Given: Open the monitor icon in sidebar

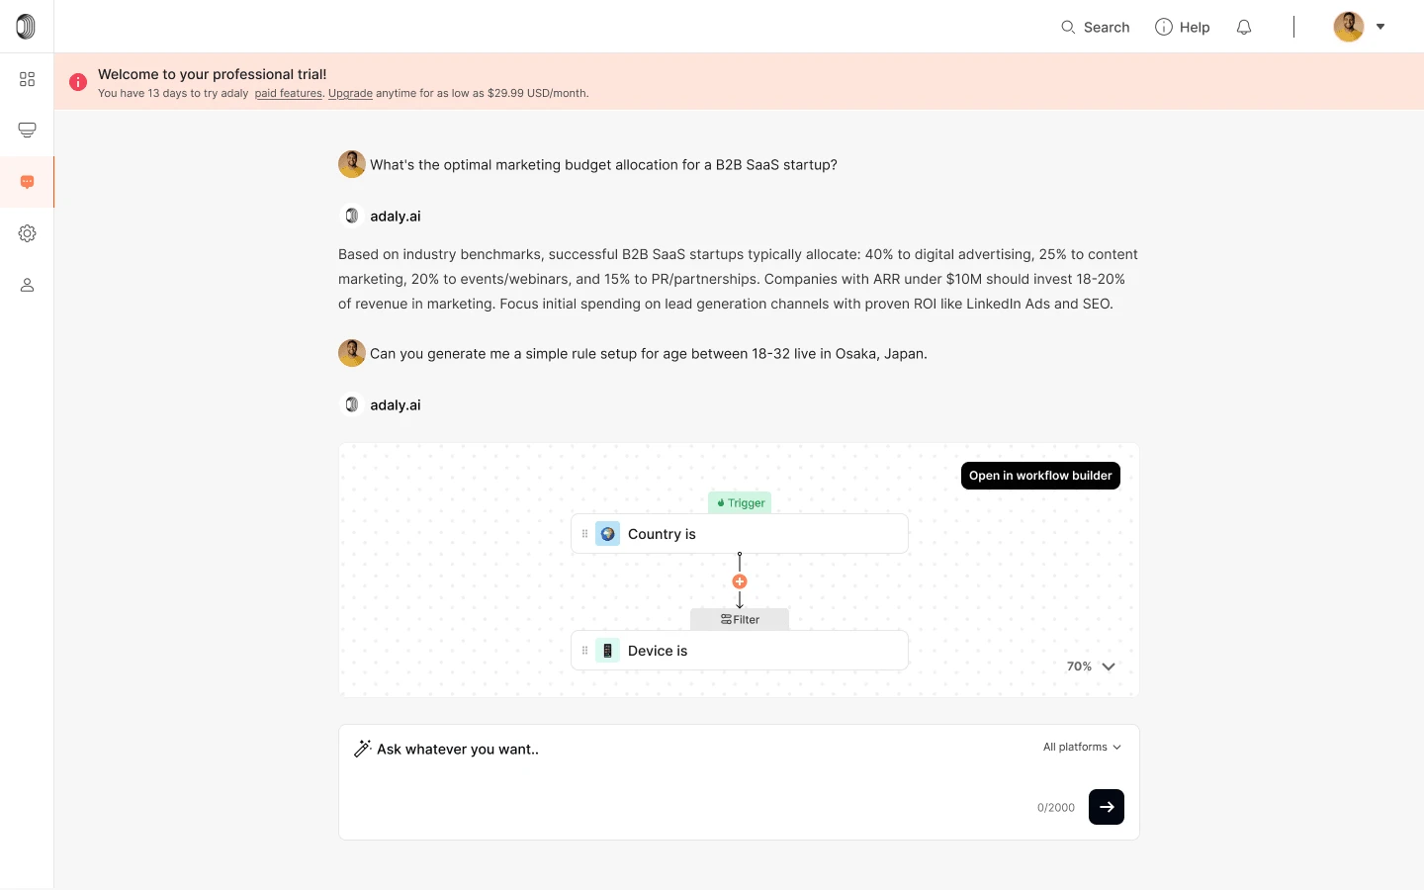Looking at the screenshot, I should [27, 131].
